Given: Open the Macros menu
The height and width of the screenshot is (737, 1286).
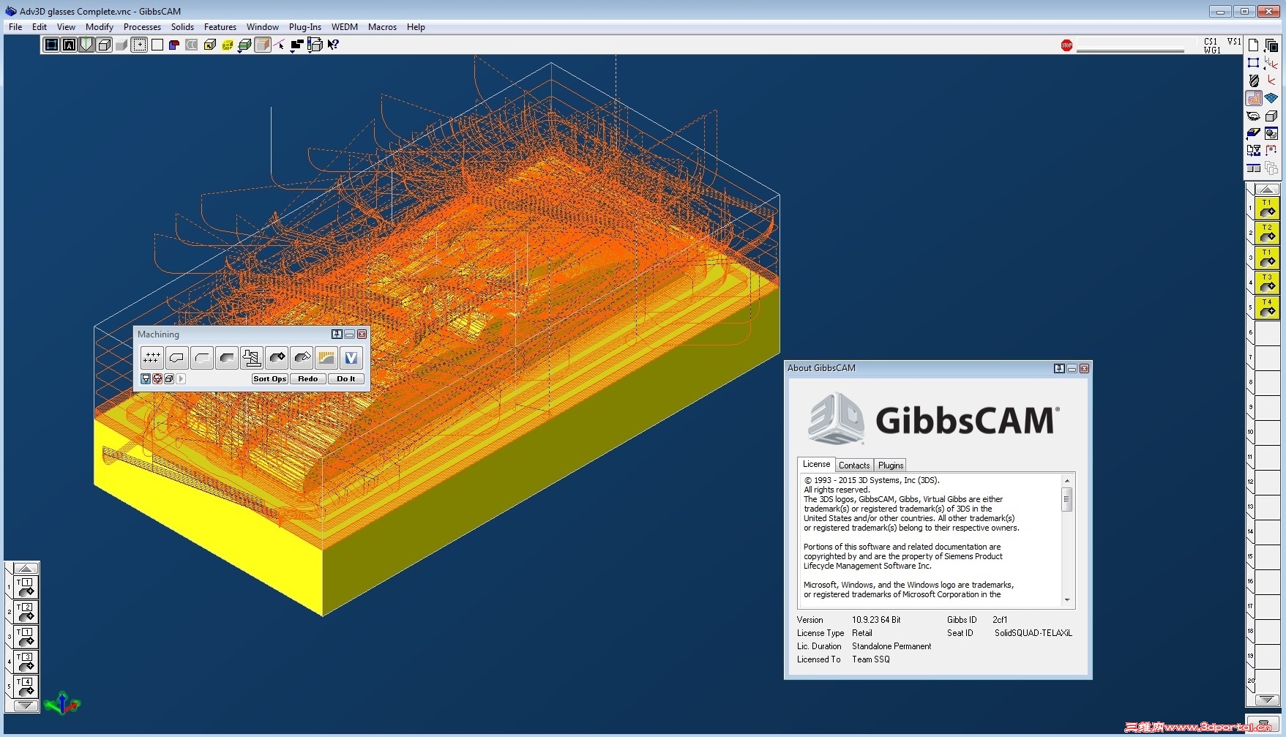Looking at the screenshot, I should point(382,27).
